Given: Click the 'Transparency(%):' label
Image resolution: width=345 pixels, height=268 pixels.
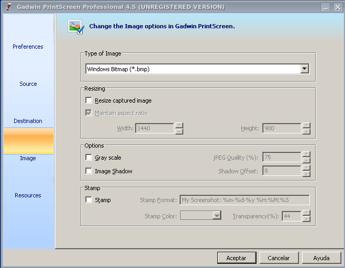Looking at the screenshot, I should pos(256,216).
